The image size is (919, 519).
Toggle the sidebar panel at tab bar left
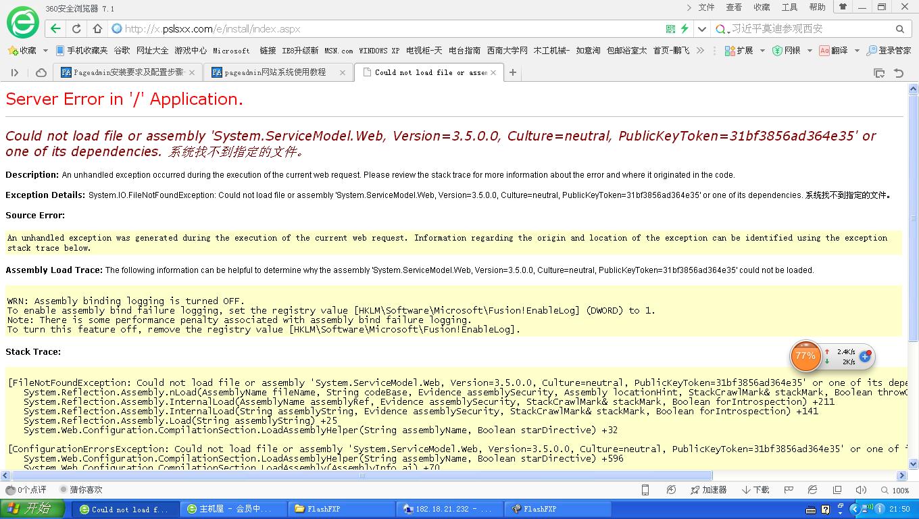pos(14,72)
